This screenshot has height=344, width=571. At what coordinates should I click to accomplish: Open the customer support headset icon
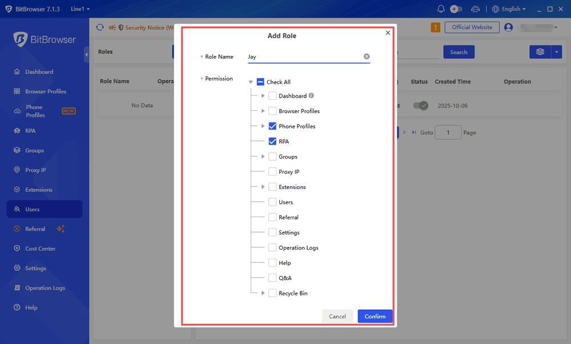[475, 9]
